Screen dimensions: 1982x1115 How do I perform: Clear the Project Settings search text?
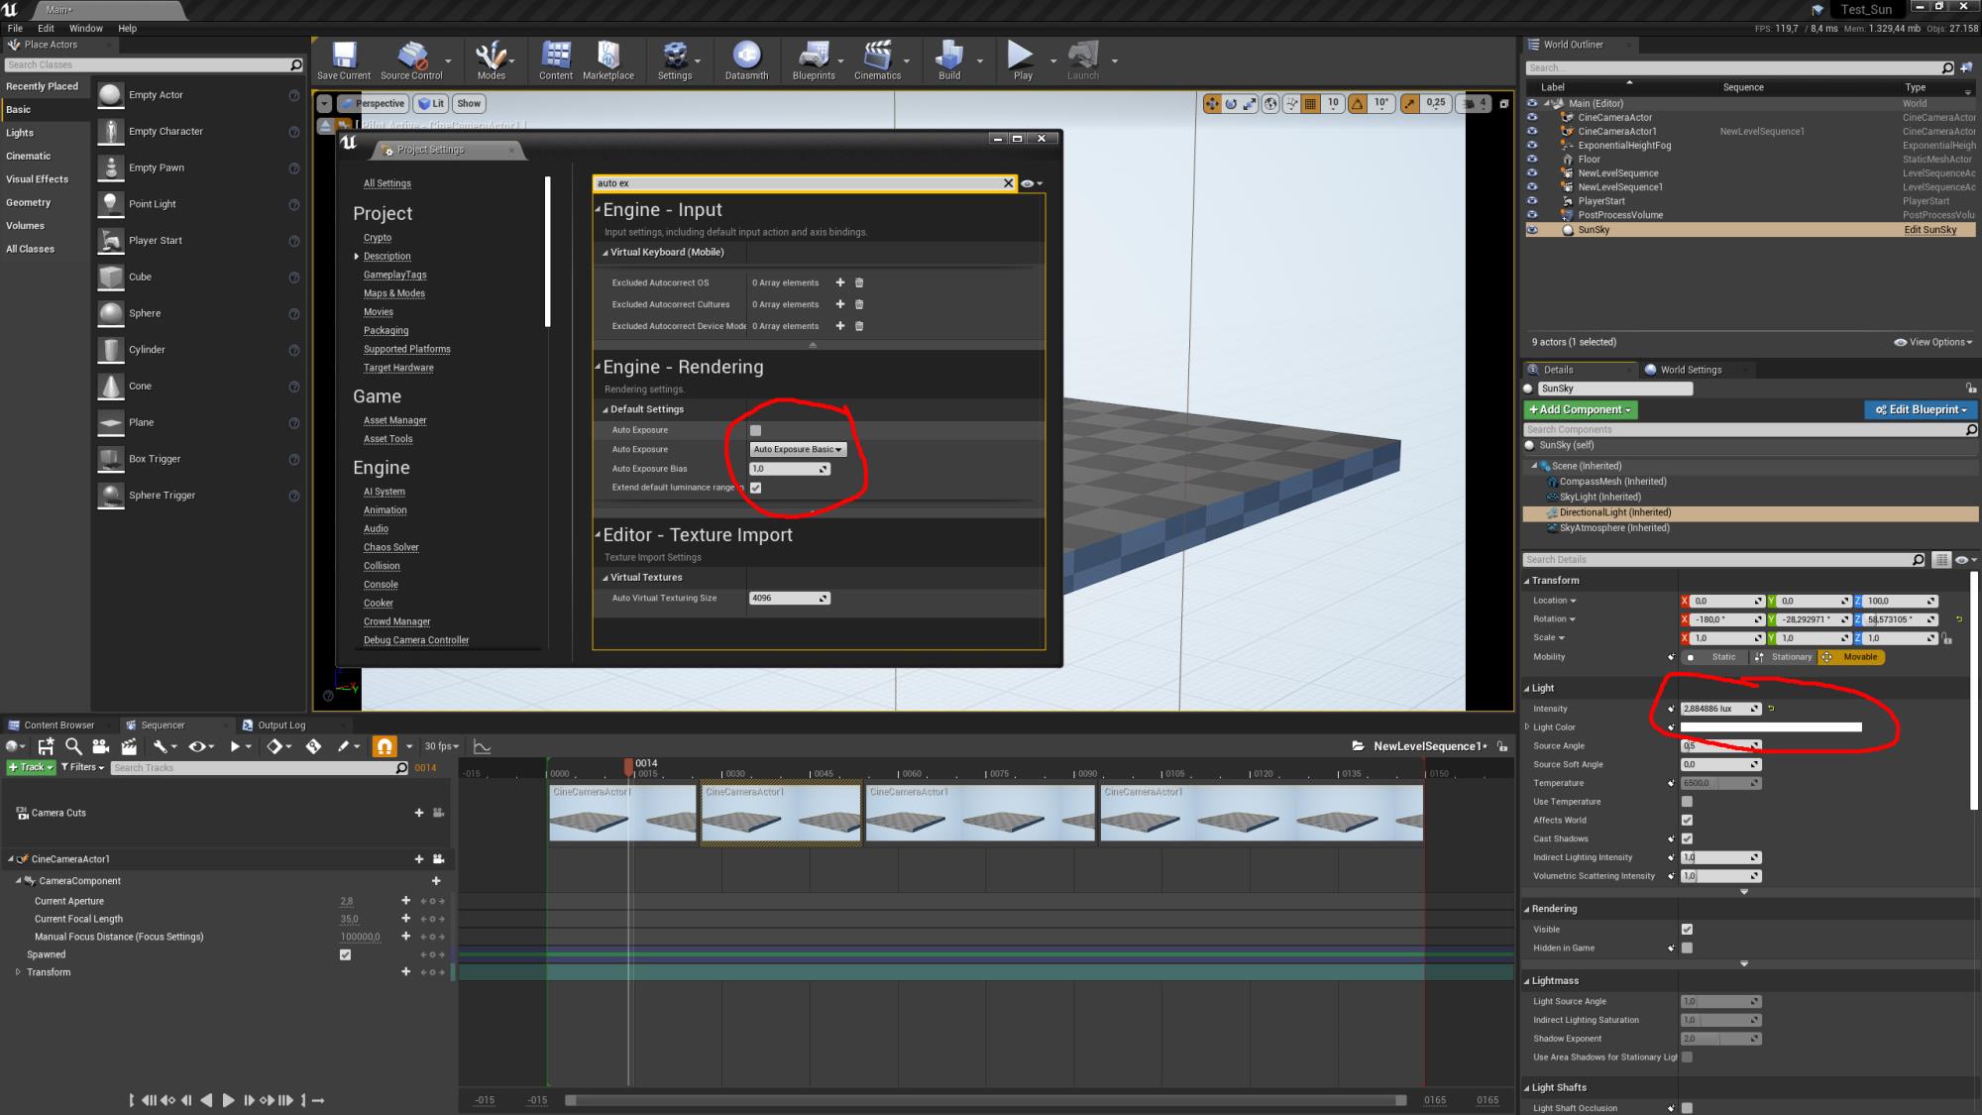1008,183
